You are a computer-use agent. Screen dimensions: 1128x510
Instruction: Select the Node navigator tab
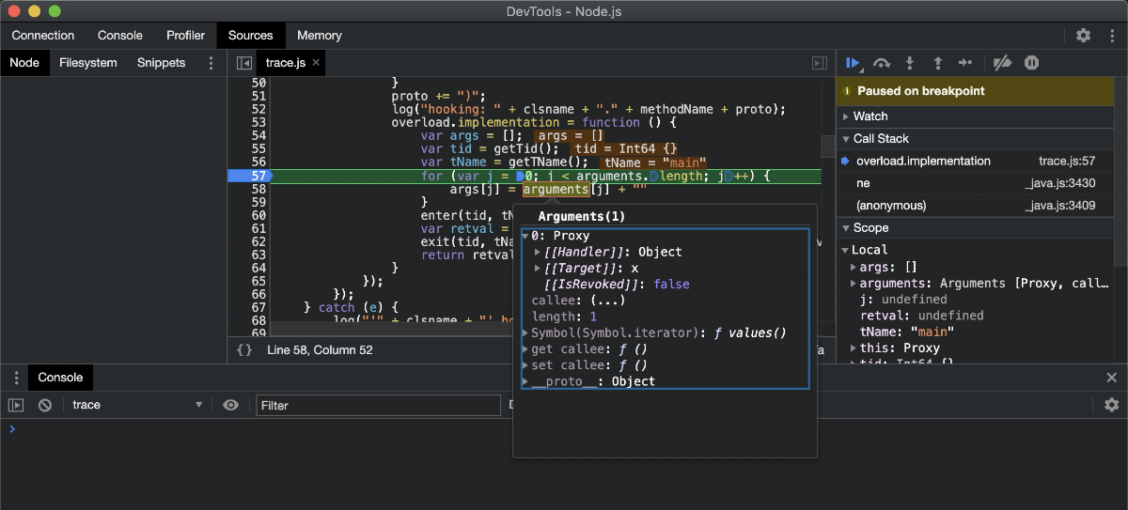pyautogui.click(x=24, y=63)
